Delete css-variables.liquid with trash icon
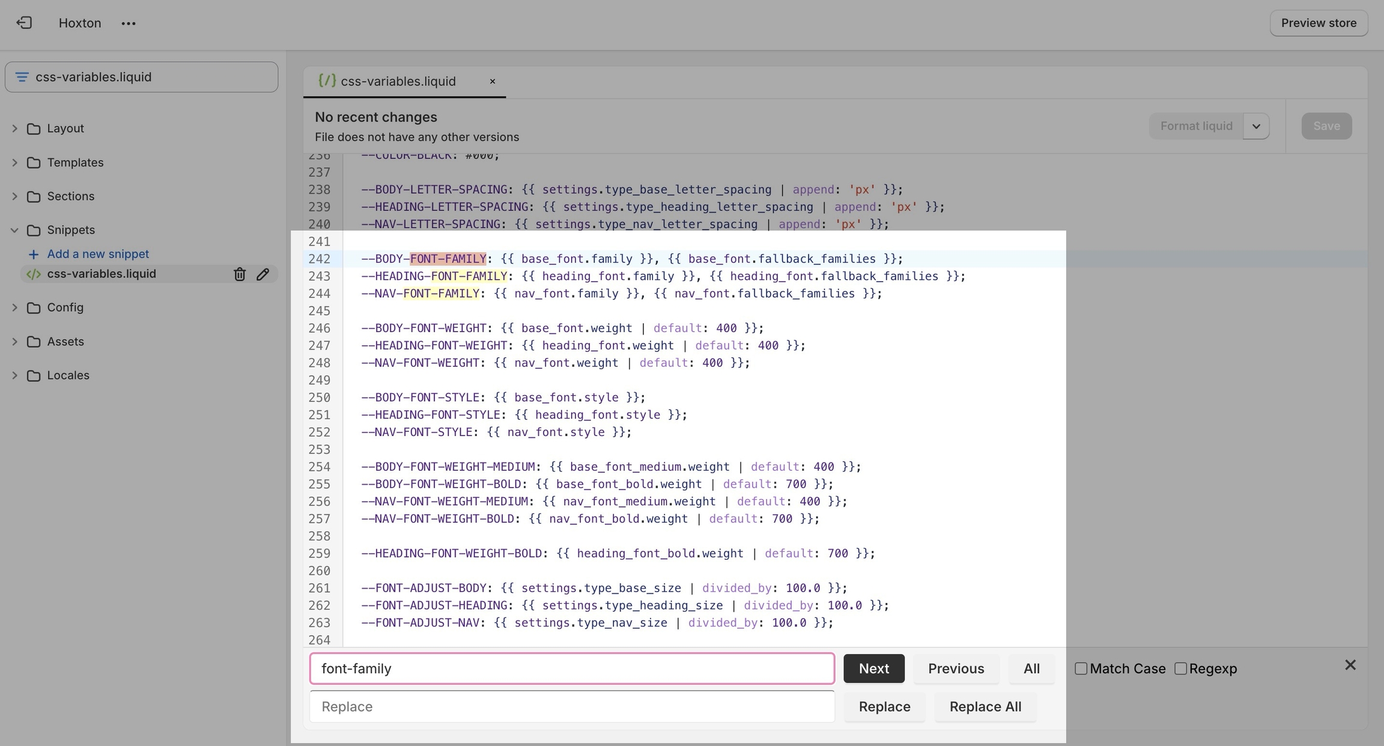Screen dimensions: 1384x746 (x=240, y=274)
